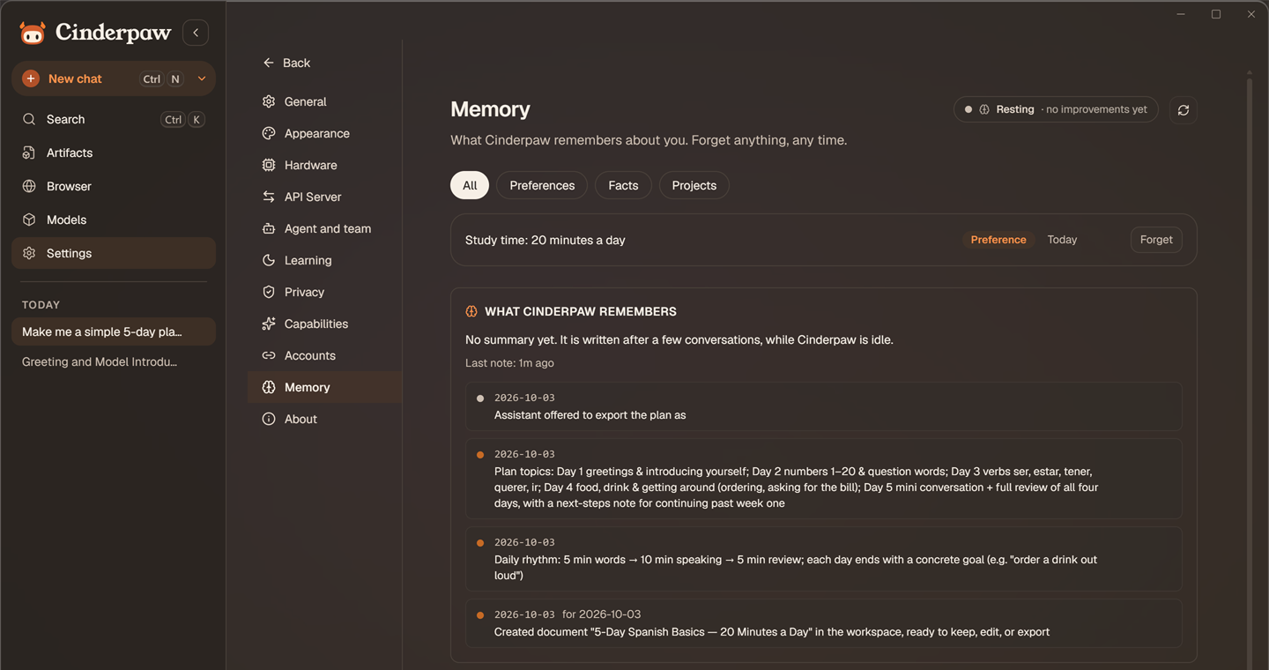This screenshot has height=670, width=1269.
Task: Click the 'Assistant offered to export the plan as' note
Action: 824,406
